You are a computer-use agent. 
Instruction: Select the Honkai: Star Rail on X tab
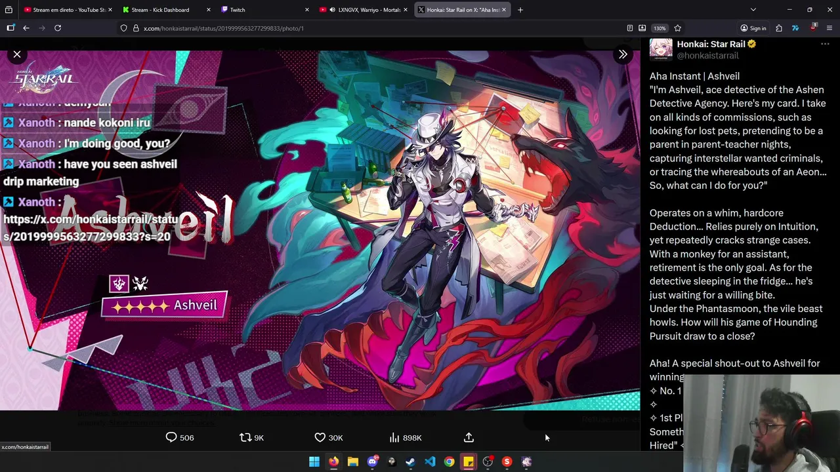(463, 10)
